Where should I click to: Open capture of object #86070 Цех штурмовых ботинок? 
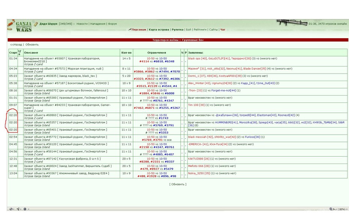click(x=66, y=90)
